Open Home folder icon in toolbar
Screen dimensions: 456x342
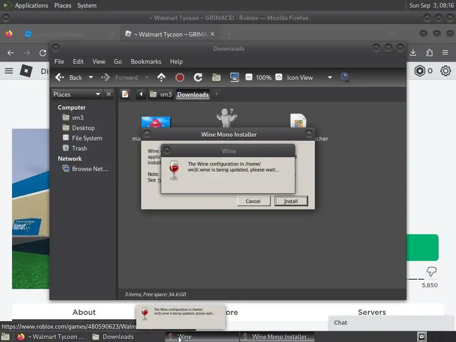click(x=216, y=77)
